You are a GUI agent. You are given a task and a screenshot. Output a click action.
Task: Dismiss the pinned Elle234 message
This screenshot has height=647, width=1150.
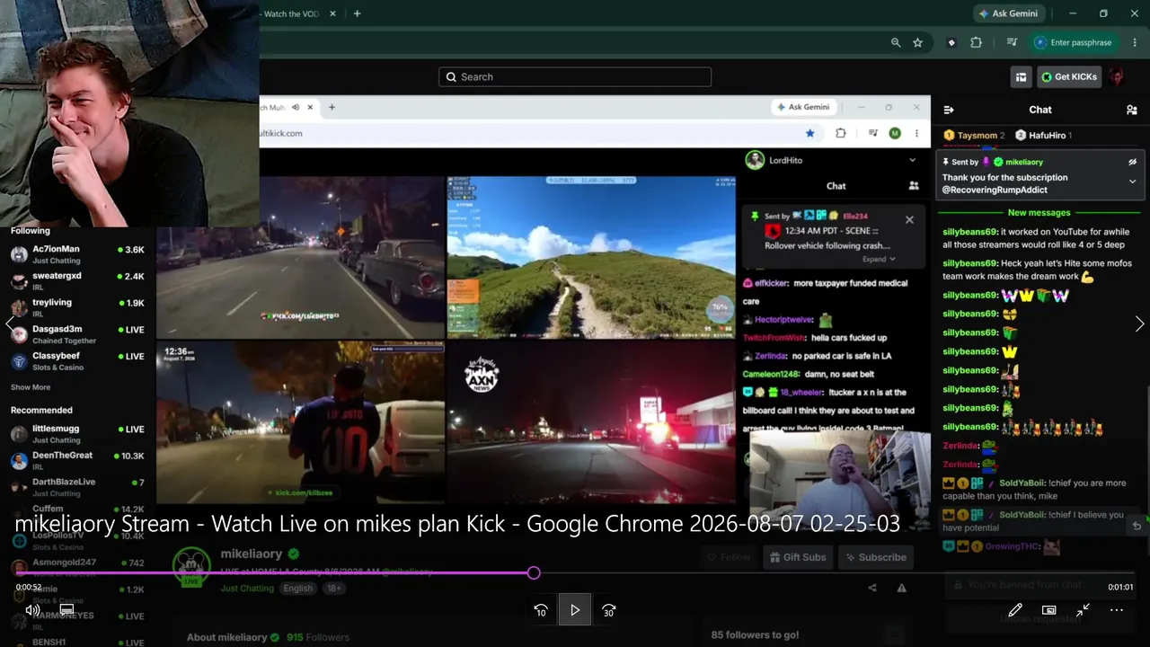(909, 219)
